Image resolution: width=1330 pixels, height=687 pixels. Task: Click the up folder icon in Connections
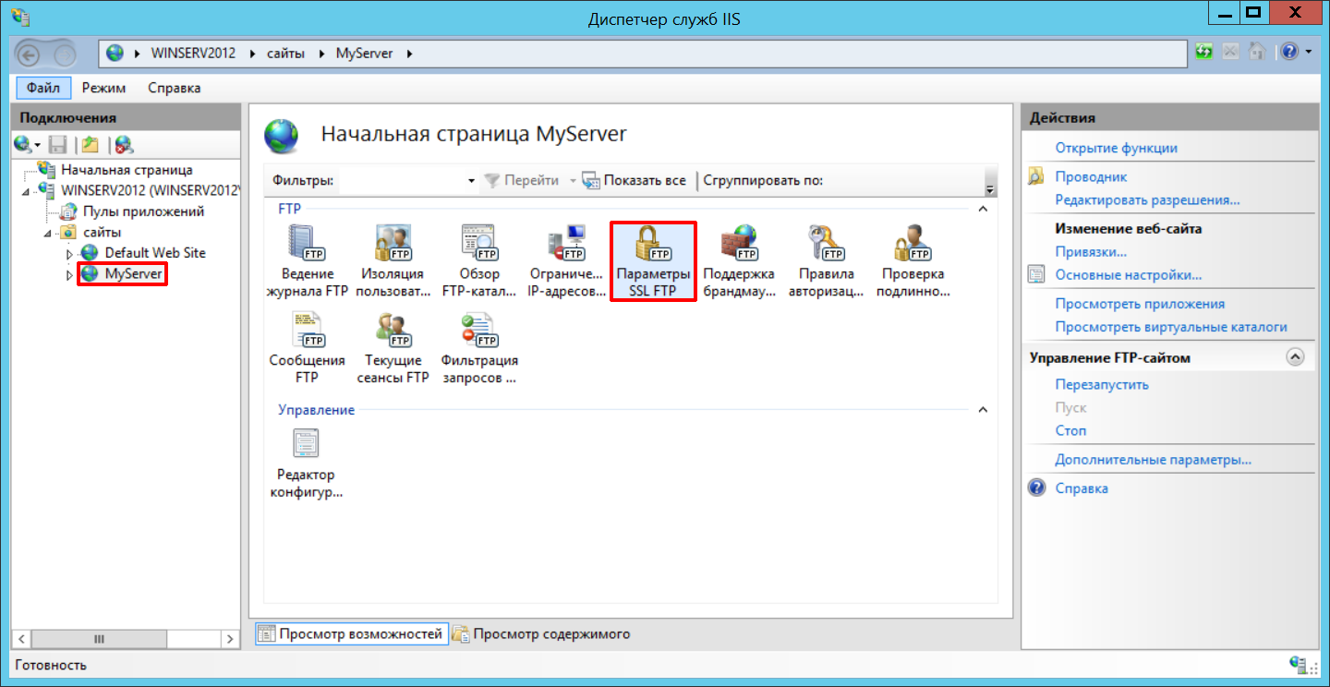point(90,144)
